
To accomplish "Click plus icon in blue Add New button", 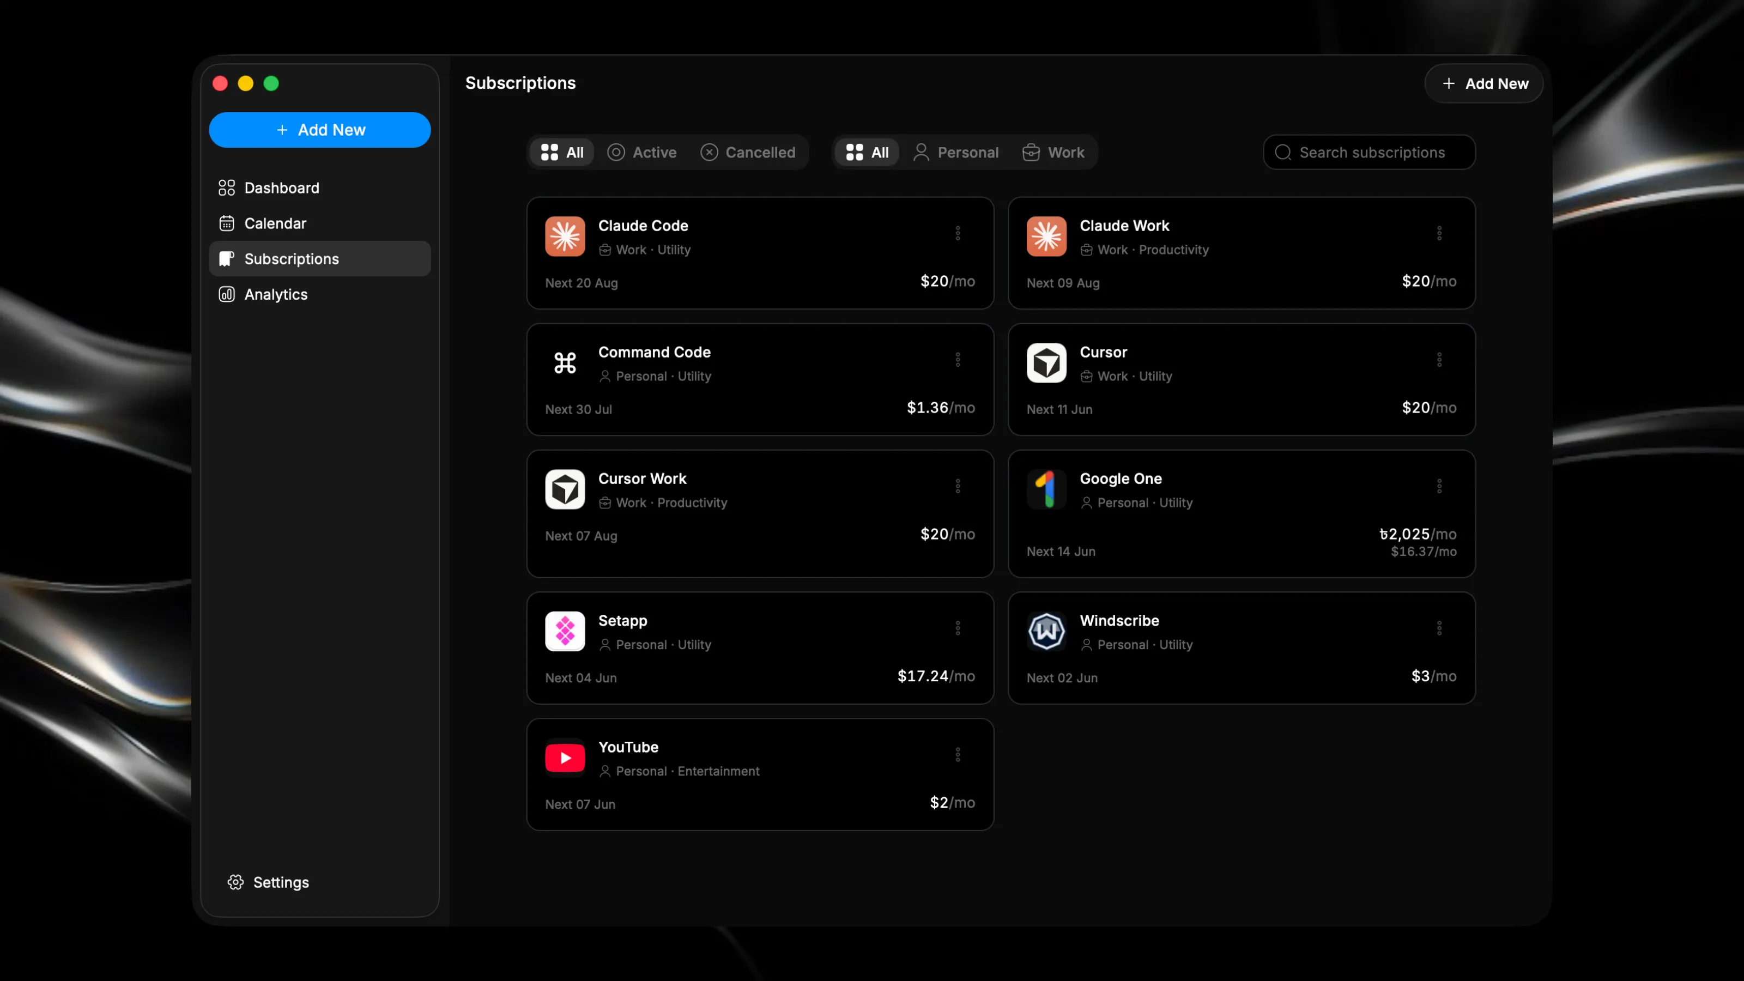I will click(282, 130).
